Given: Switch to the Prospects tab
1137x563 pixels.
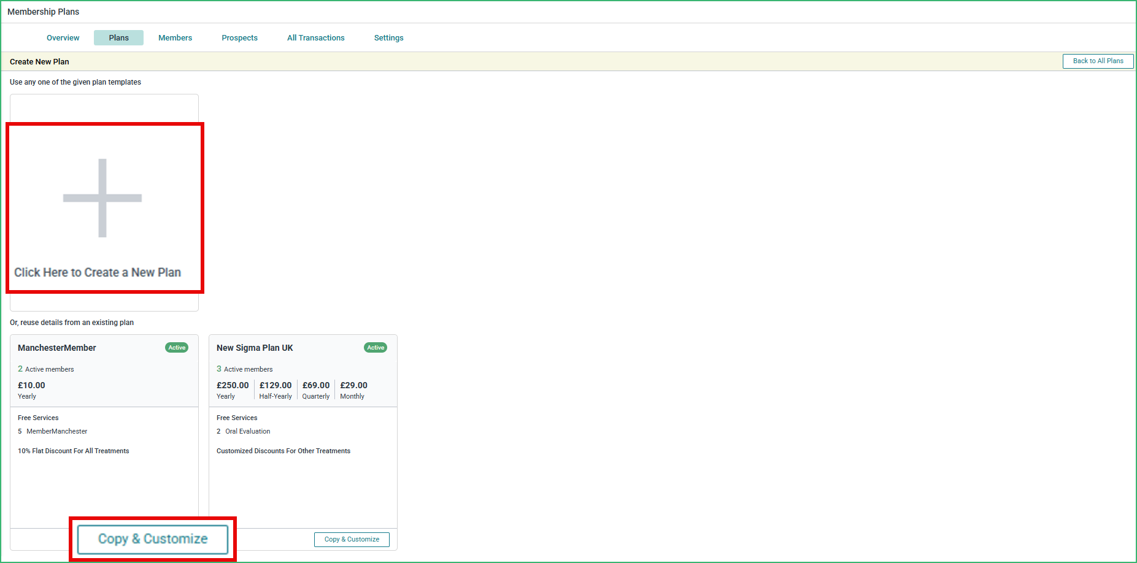Looking at the screenshot, I should tap(239, 37).
